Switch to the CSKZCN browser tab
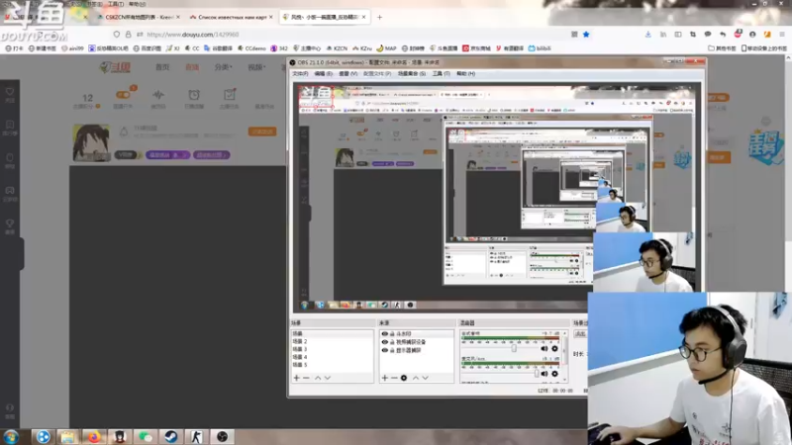Image resolution: width=792 pixels, height=445 pixels. pos(138,17)
